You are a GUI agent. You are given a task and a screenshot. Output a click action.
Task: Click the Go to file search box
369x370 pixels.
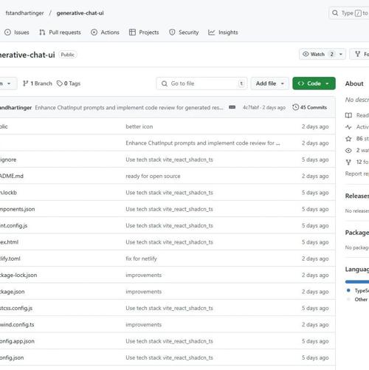201,83
